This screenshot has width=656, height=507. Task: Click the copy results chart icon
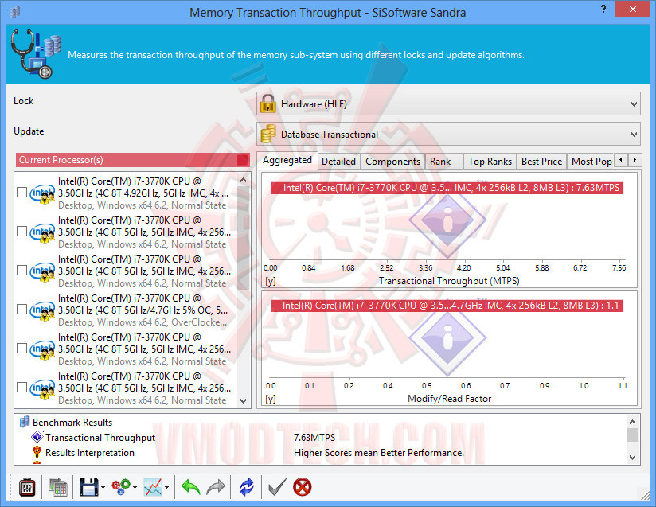[58, 487]
